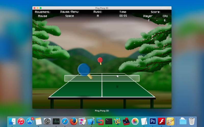Launch Terminal from the dock
Screen dimensions: 204x127
(x=109, y=121)
